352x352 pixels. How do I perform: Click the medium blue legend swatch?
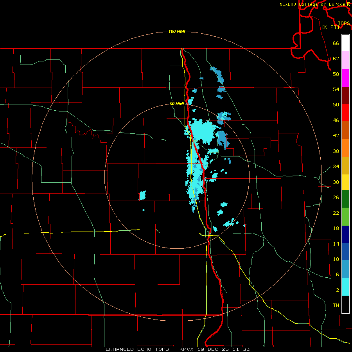345,251
